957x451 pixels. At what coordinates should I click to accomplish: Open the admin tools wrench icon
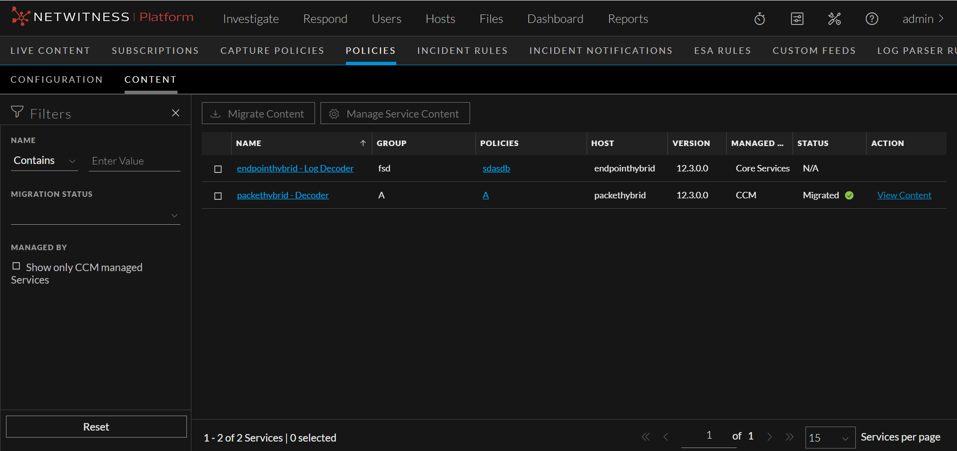pyautogui.click(x=834, y=19)
